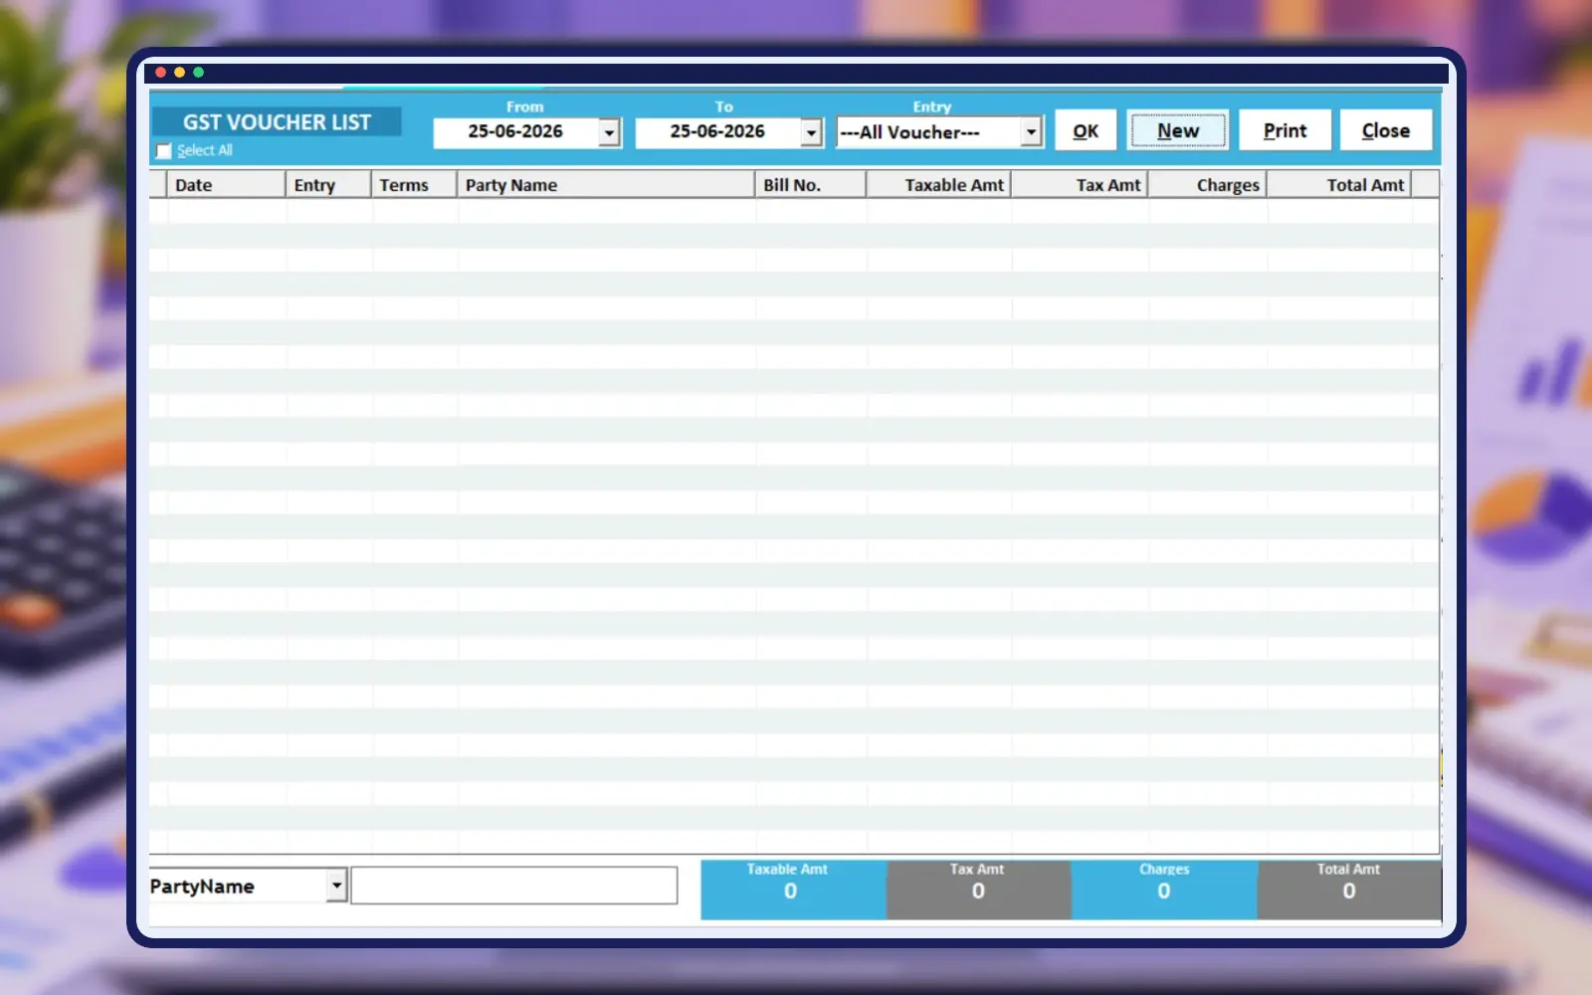The width and height of the screenshot is (1592, 995).
Task: Click the Total Amt column header
Action: pos(1339,185)
